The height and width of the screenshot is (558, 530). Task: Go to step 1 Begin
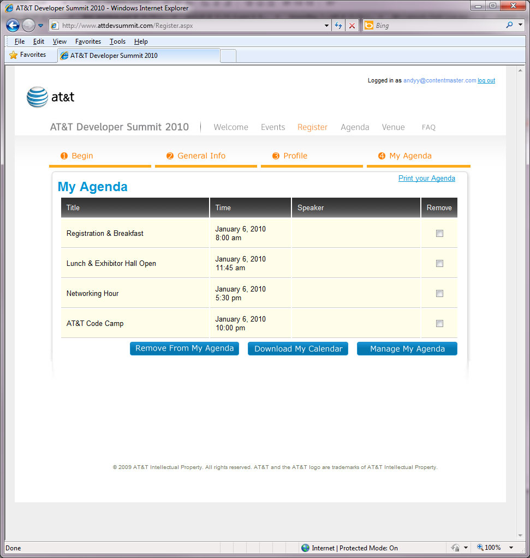pyautogui.click(x=76, y=156)
